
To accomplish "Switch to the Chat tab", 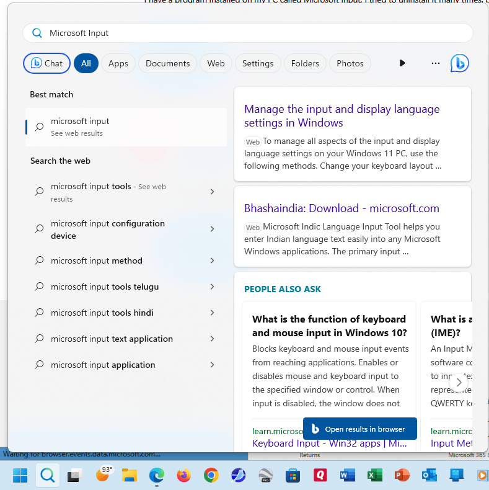I will click(x=46, y=63).
